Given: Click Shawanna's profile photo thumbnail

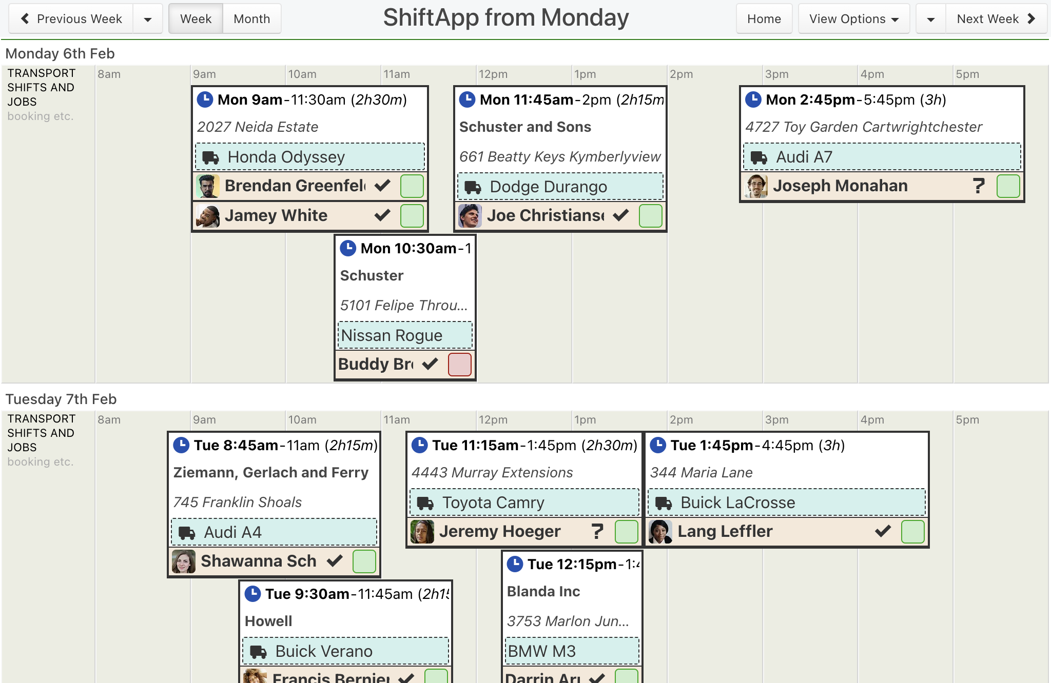Looking at the screenshot, I should coord(184,561).
